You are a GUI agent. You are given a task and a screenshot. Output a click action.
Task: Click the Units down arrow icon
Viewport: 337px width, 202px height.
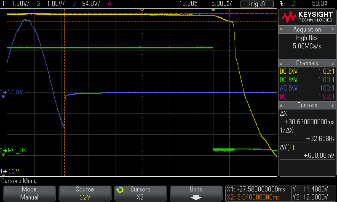click(x=196, y=197)
